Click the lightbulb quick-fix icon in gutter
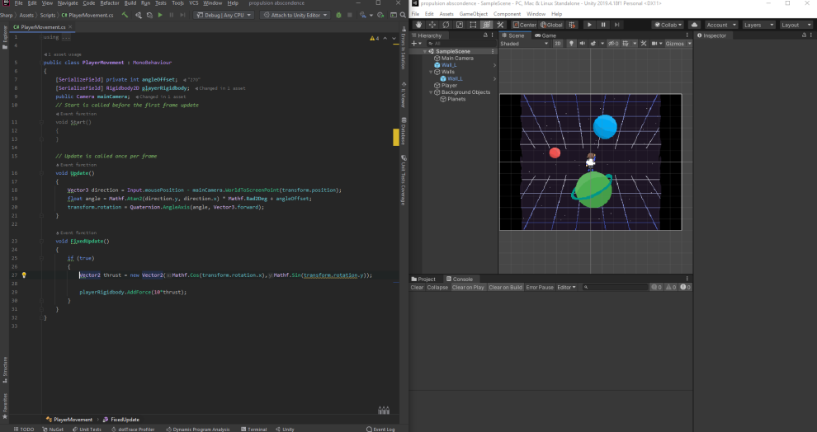817x432 pixels. [24, 275]
